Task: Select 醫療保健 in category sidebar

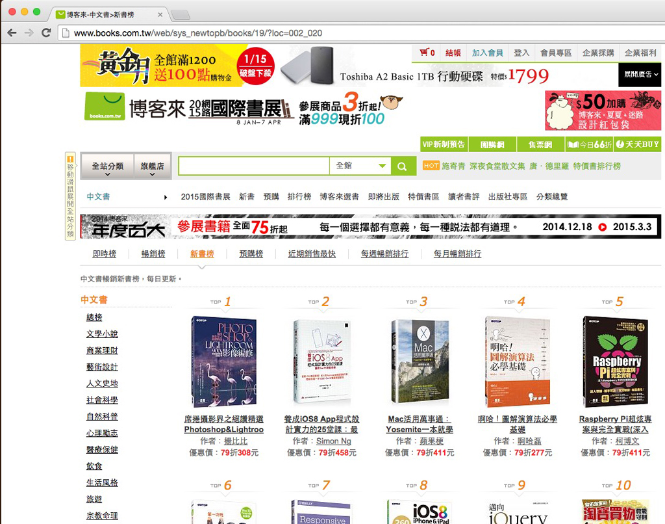Action: pyautogui.click(x=102, y=450)
